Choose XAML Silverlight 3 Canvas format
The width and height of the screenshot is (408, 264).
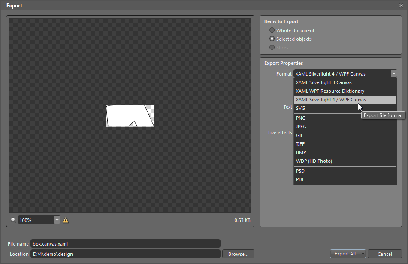pos(345,82)
